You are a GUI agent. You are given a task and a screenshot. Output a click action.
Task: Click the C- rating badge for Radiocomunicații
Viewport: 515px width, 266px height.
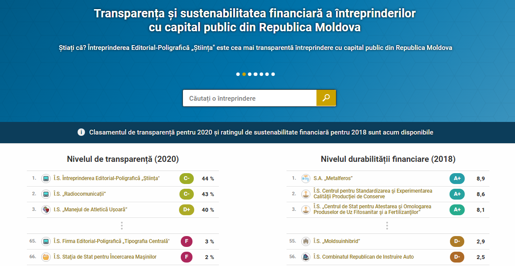click(186, 194)
